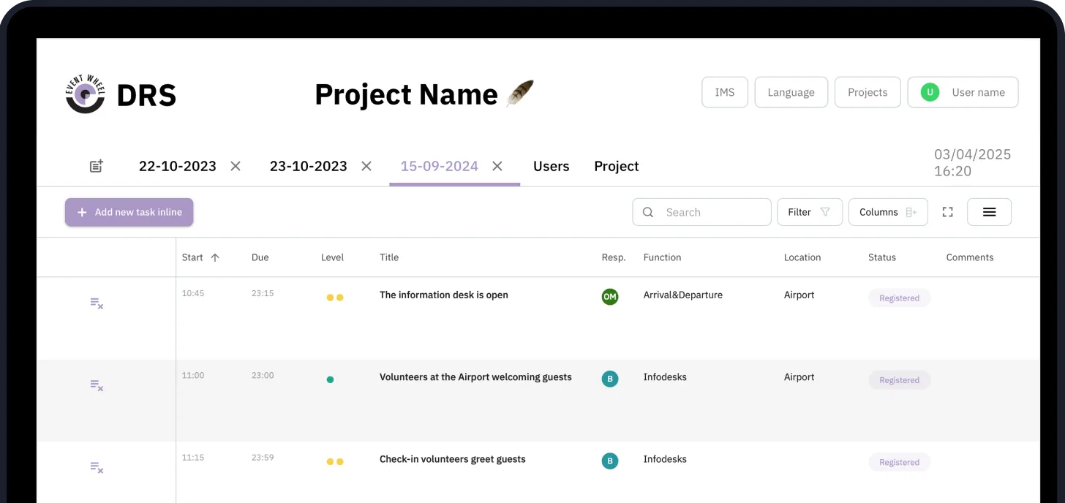Click the remove-task icon on the information desk row
Image resolution: width=1065 pixels, height=503 pixels.
point(96,303)
